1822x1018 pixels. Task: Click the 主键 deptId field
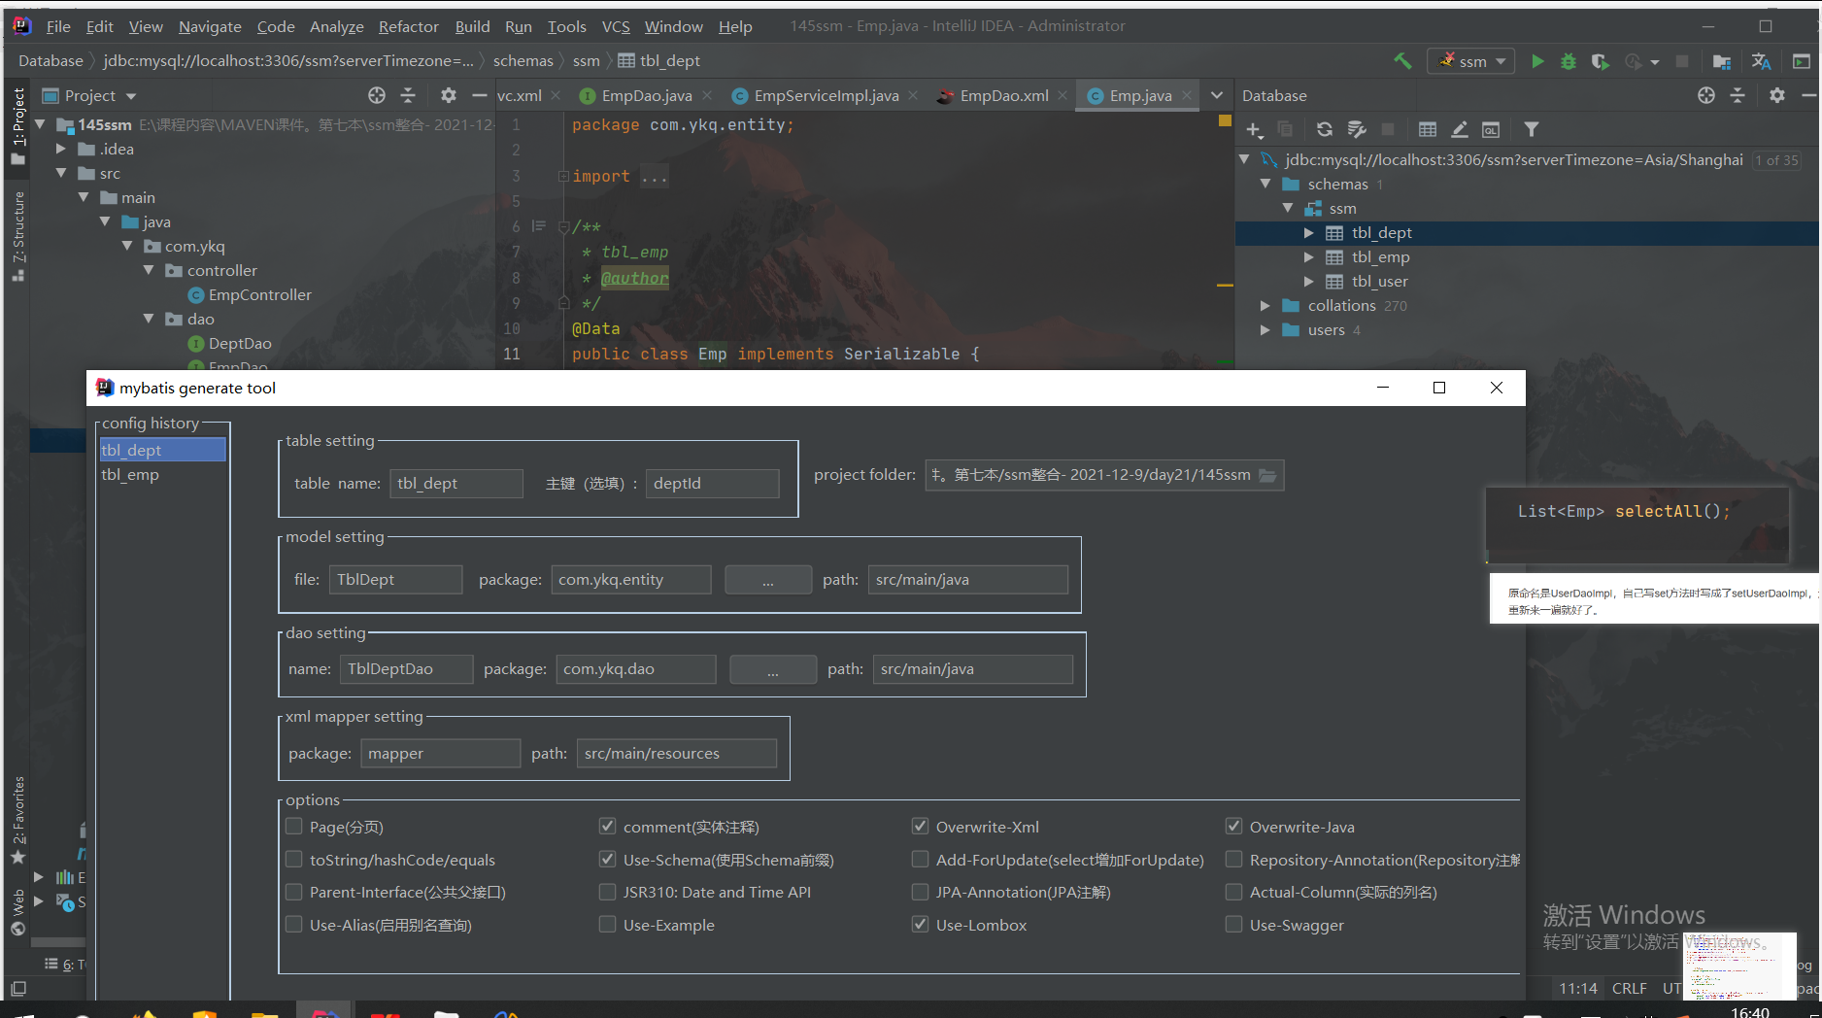pyautogui.click(x=712, y=484)
